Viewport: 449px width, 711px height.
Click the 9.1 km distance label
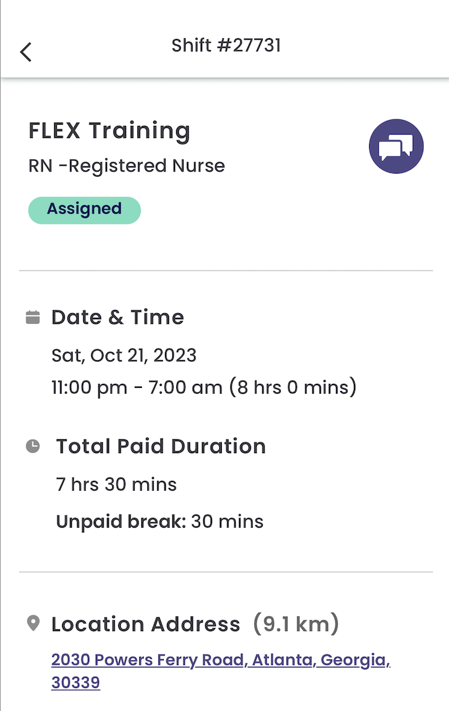[x=296, y=624]
